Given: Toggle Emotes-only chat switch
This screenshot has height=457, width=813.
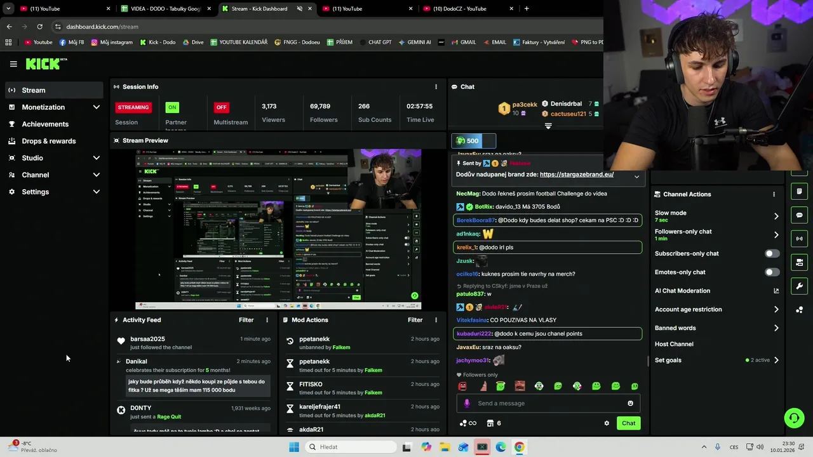Looking at the screenshot, I should click(772, 272).
